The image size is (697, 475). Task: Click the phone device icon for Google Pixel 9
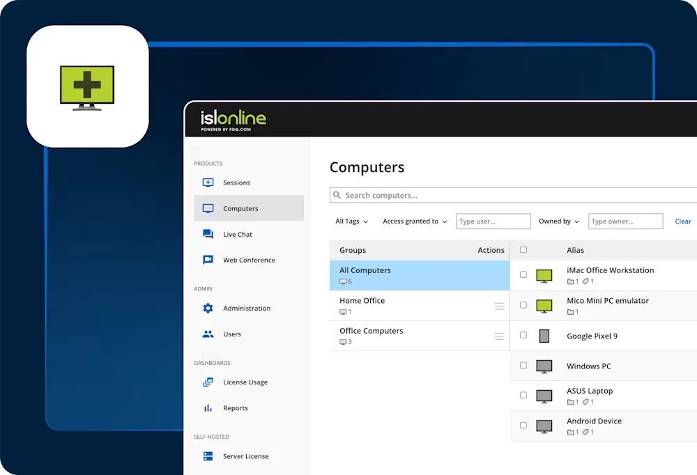tap(544, 336)
